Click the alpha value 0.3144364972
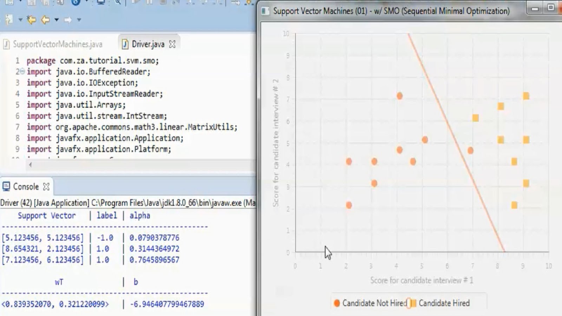562x316 pixels. tap(154, 249)
